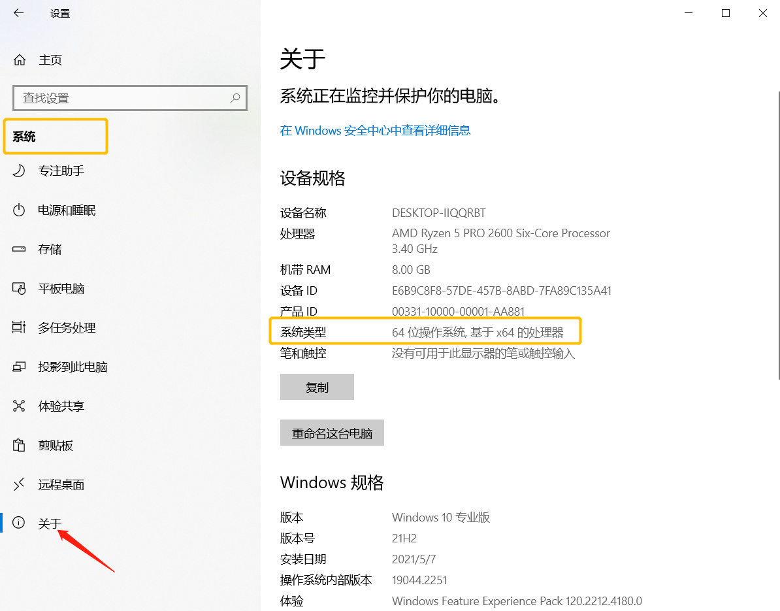Select the clipboard icon
The width and height of the screenshot is (780, 611).
[x=19, y=445]
